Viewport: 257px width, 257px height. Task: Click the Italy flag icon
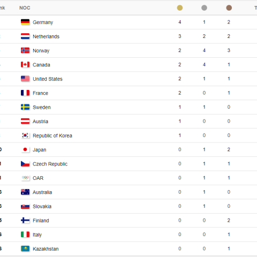(x=25, y=235)
